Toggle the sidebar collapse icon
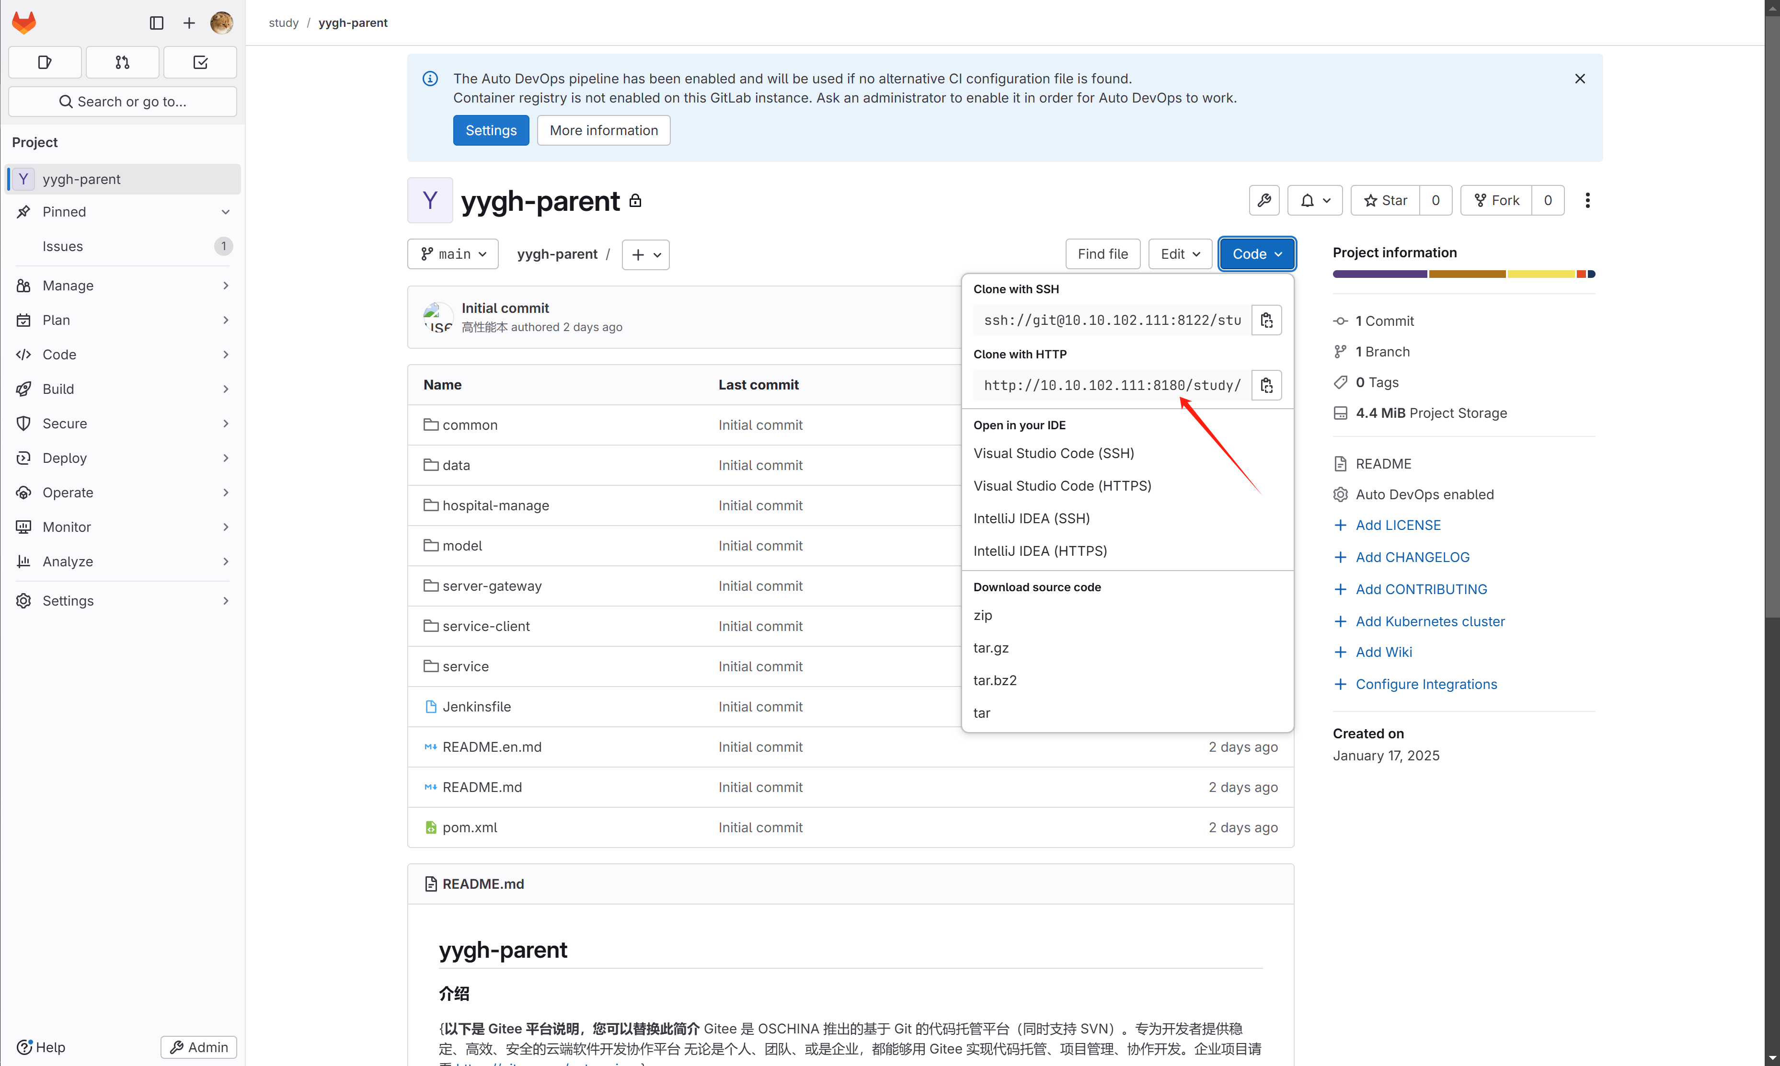This screenshot has width=1780, height=1066. 157,23
